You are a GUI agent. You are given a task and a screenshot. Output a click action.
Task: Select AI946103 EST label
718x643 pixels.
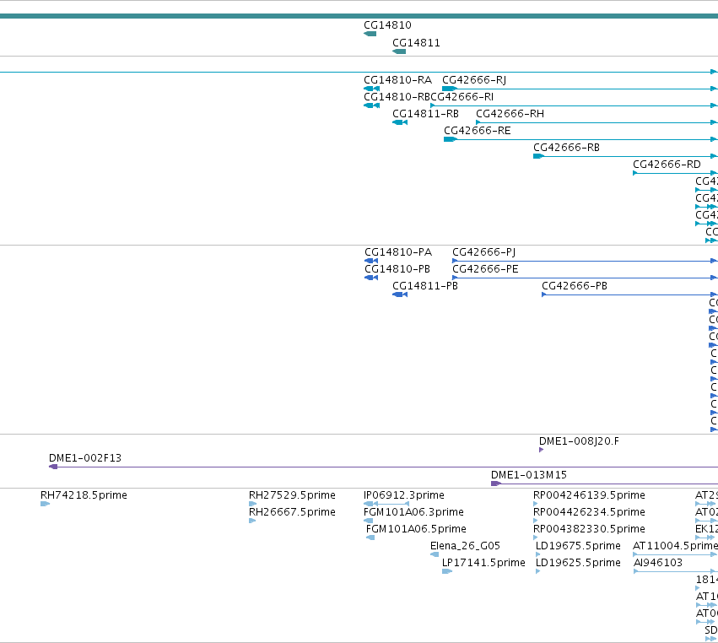click(x=658, y=564)
